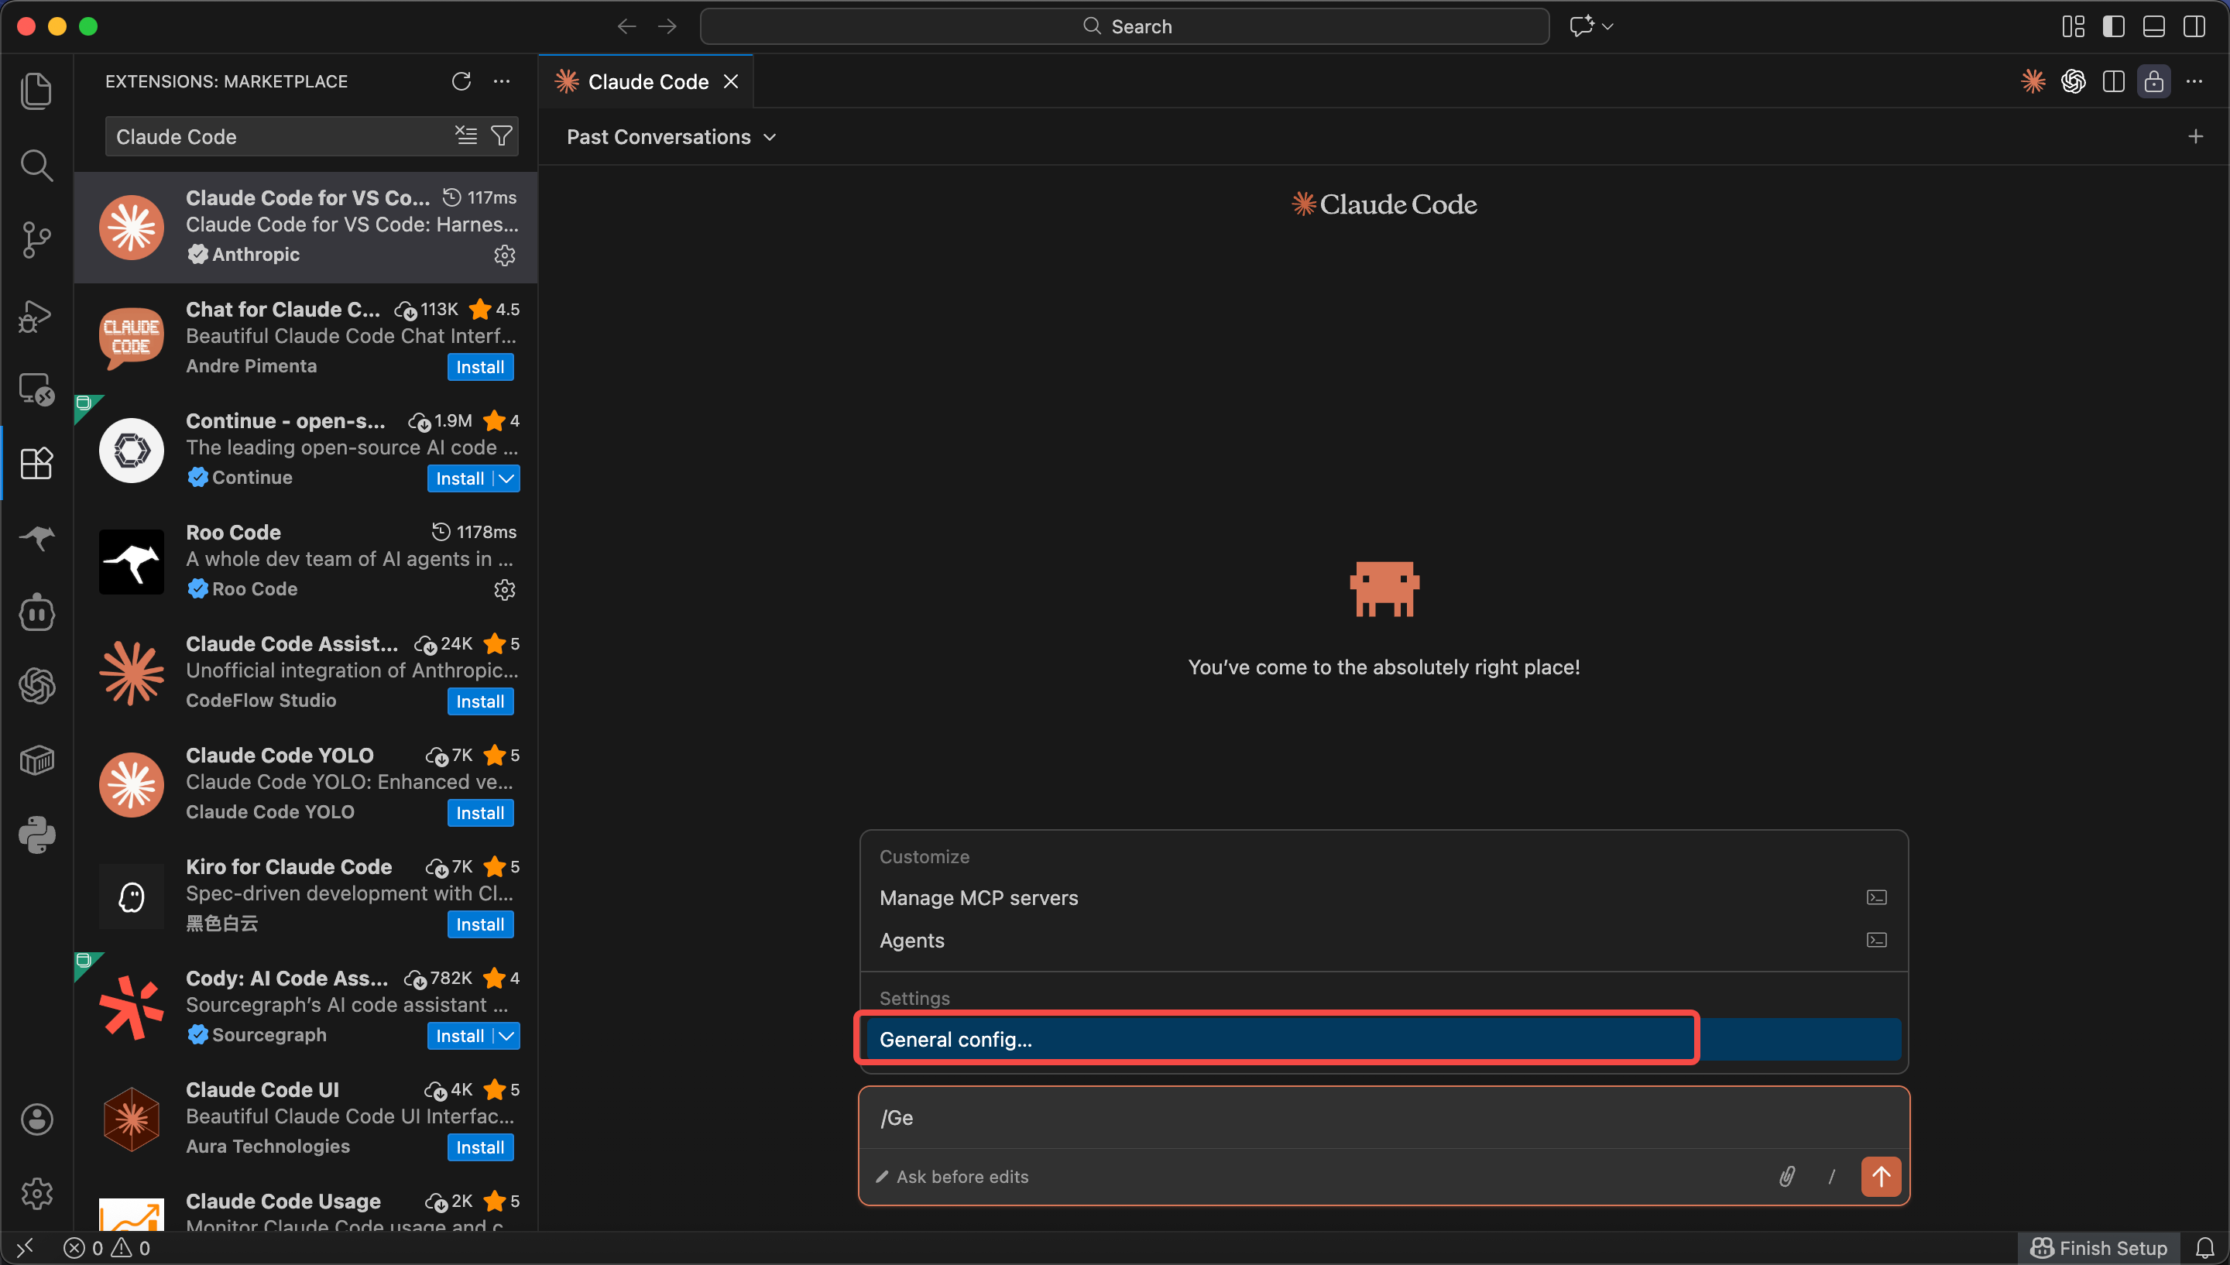The image size is (2230, 1265).
Task: Show errors and warnings in status bar
Action: click(107, 1249)
